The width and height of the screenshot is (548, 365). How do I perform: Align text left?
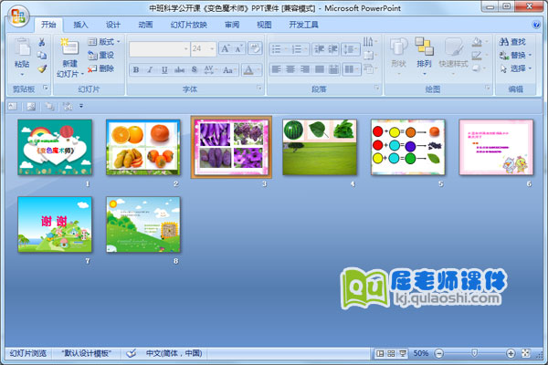click(x=276, y=69)
